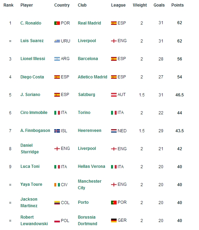
Task: Open Lionel Messi player link
Action: pyautogui.click(x=33, y=59)
